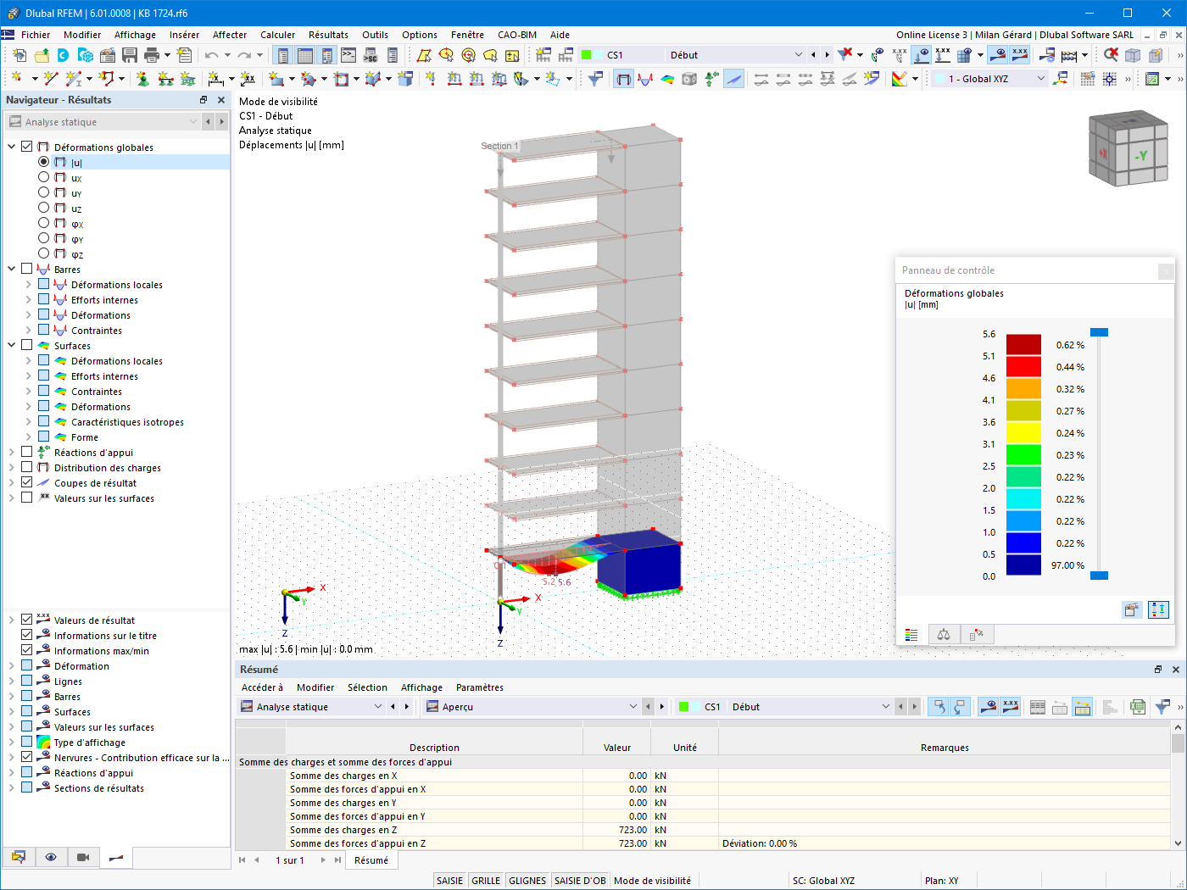Viewport: 1187px width, 890px height.
Task: Click color list icon in control panel
Action: (911, 635)
